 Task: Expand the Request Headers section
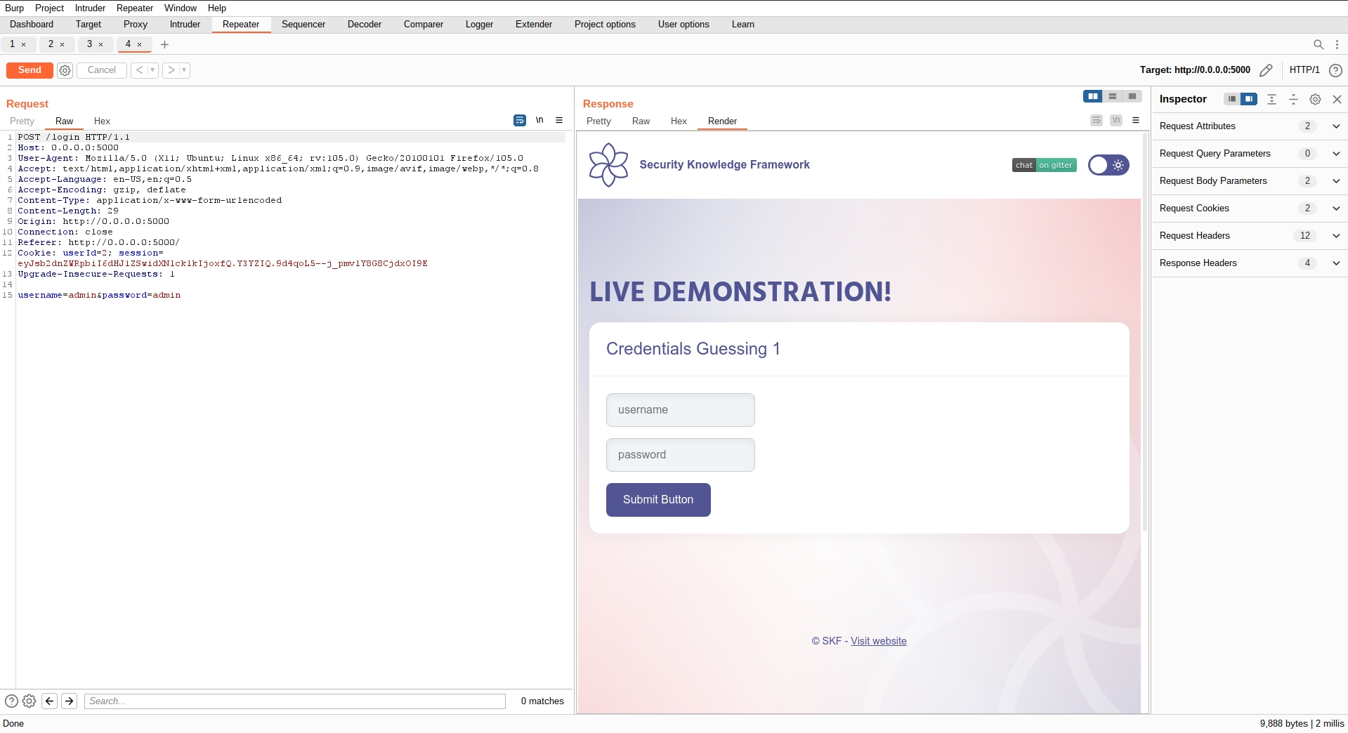tap(1335, 236)
